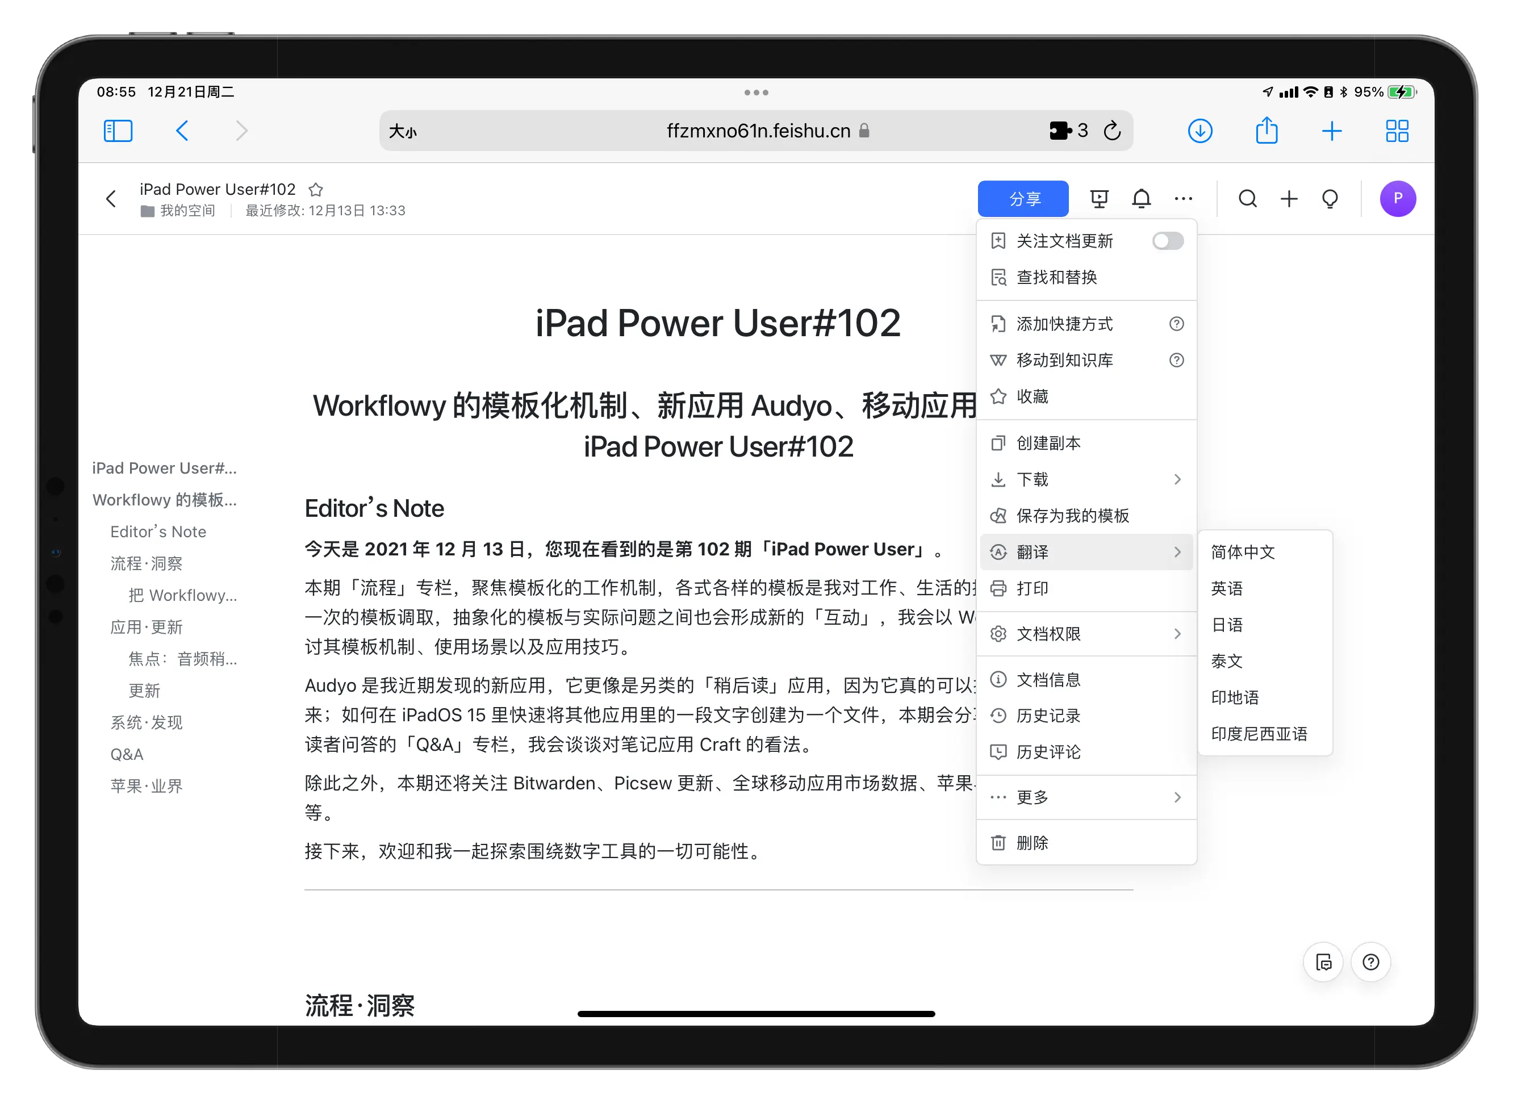This screenshot has height=1104, width=1513.
Task: Translate to 英语
Action: (x=1265, y=588)
